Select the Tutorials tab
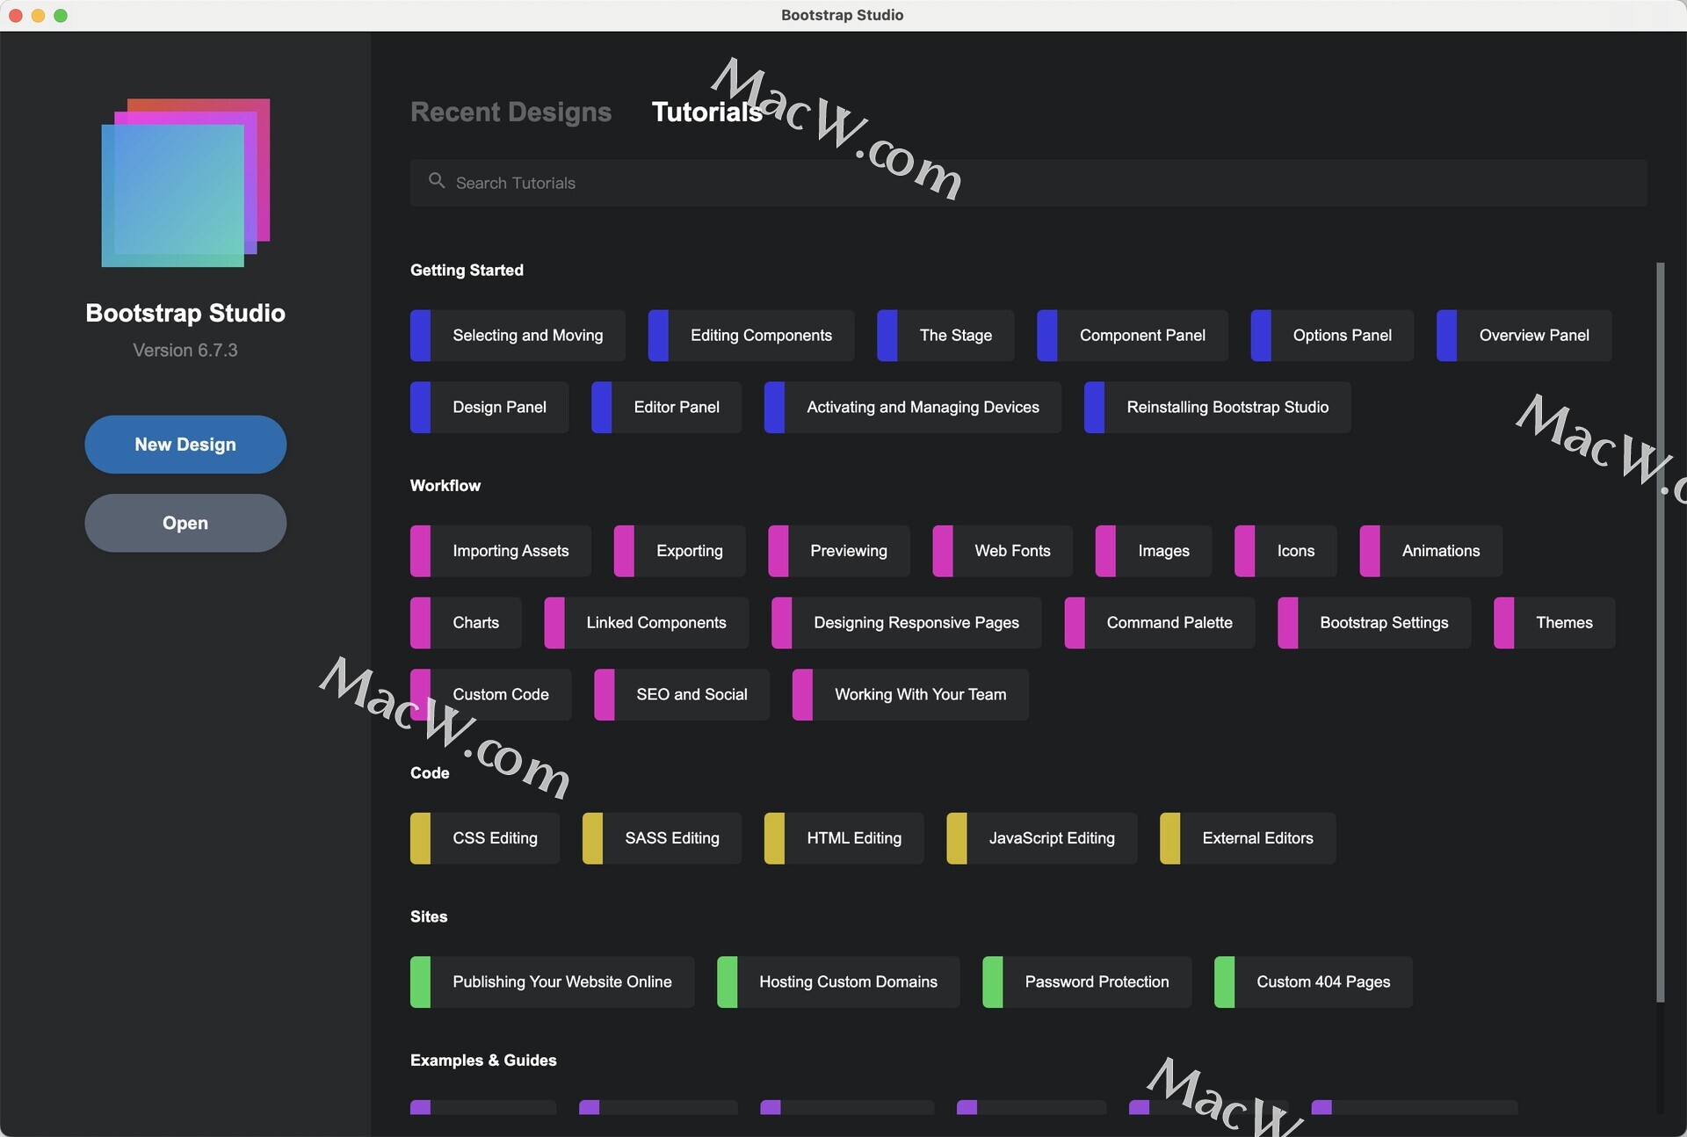 (x=706, y=112)
